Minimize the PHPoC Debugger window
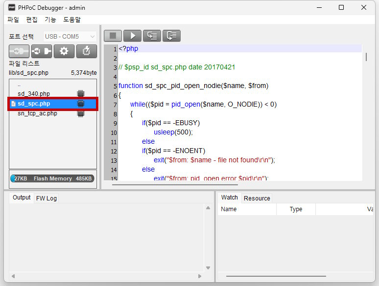 pos(319,7)
